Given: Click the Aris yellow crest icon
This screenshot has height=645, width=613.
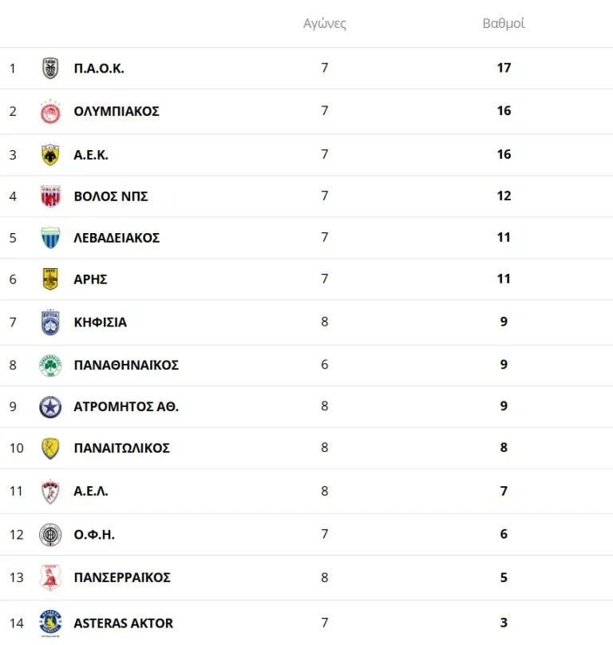Looking at the screenshot, I should click(50, 279).
